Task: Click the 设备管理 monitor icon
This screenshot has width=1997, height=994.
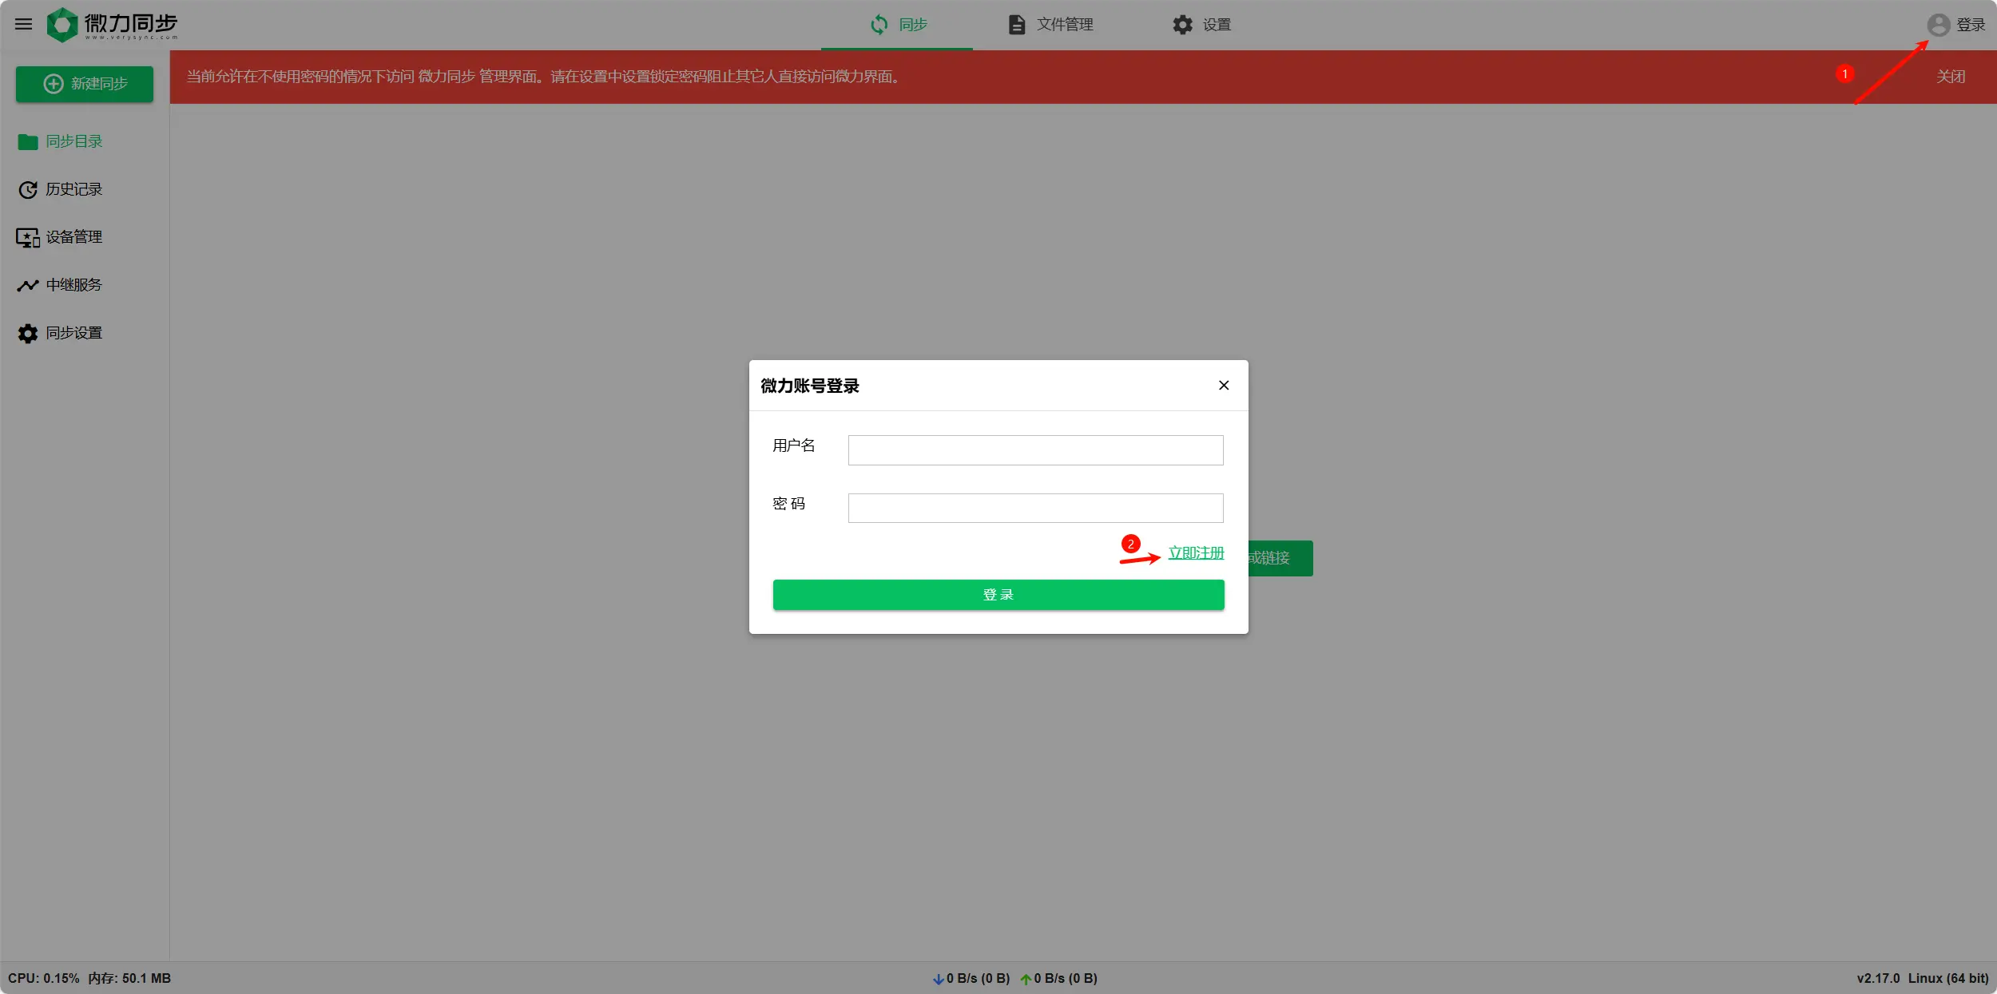Action: point(28,237)
